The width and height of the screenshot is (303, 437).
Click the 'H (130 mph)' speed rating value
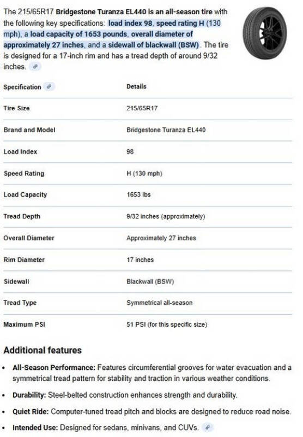(x=144, y=173)
